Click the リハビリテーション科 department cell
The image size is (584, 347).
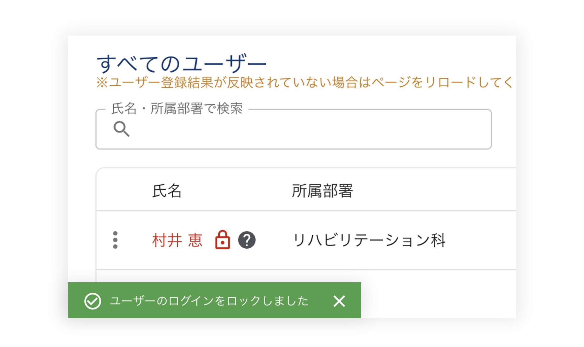pos(369,240)
